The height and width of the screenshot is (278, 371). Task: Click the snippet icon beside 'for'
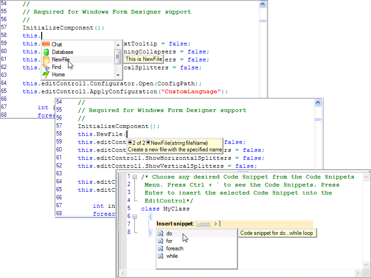[x=160, y=241]
